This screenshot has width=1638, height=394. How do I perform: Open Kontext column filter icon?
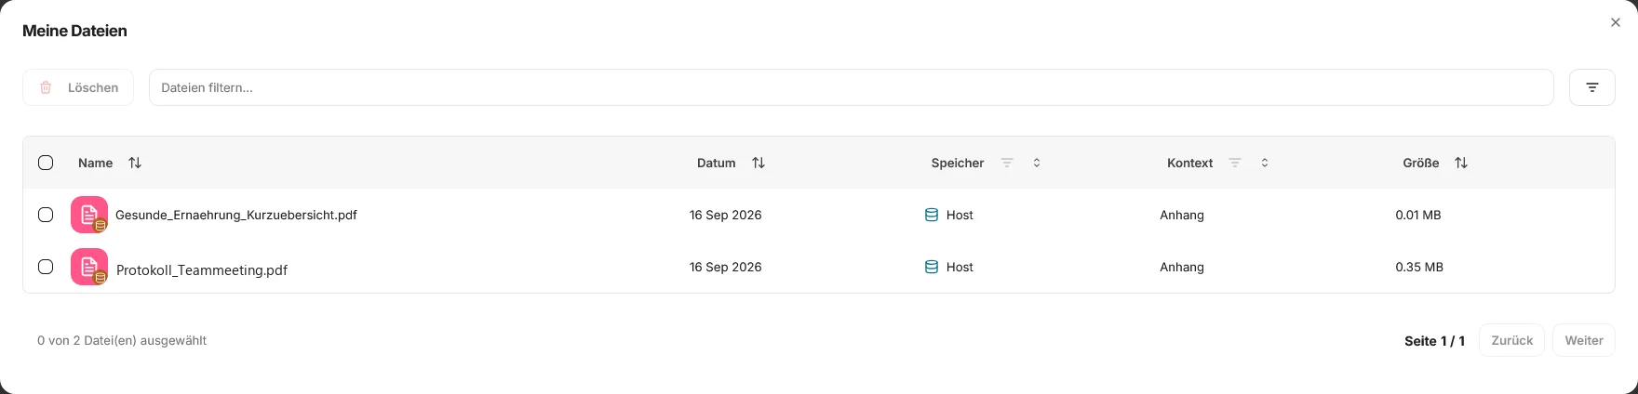pyautogui.click(x=1235, y=163)
